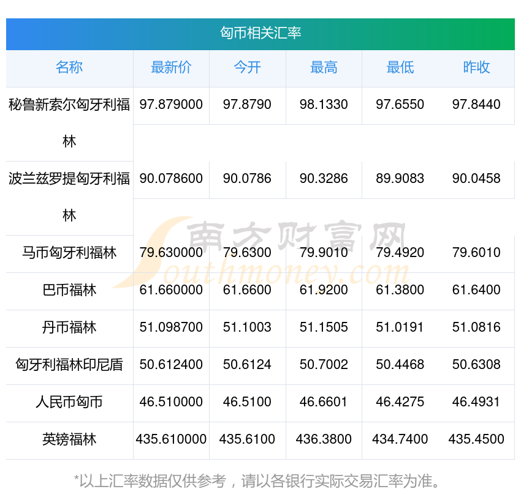Open the 人民币匈币 row label
Image resolution: width=521 pixels, height=500 pixels.
(x=69, y=402)
